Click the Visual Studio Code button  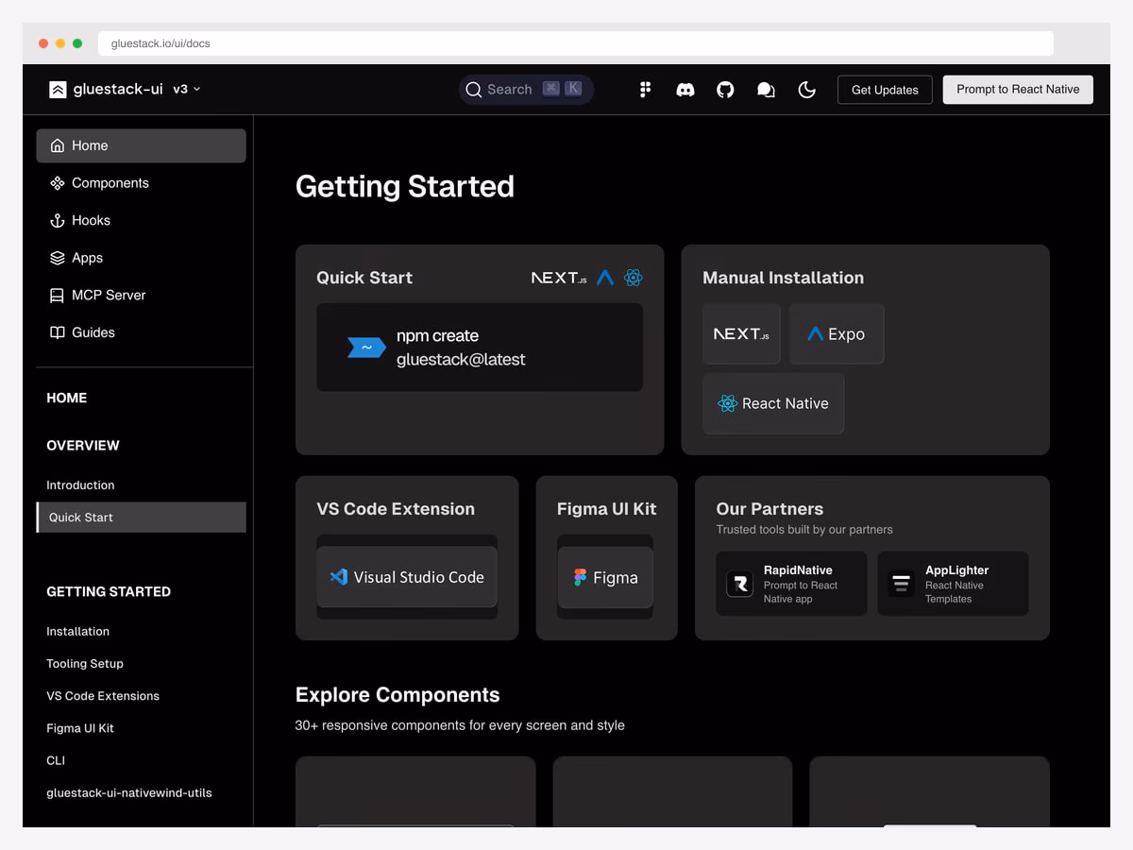click(x=407, y=577)
